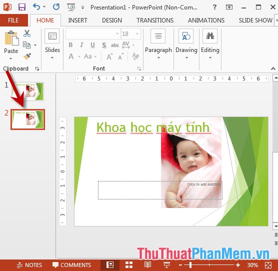The width and height of the screenshot is (278, 271).
Task: Open the Editing group binoculars button
Action: pos(210,44)
